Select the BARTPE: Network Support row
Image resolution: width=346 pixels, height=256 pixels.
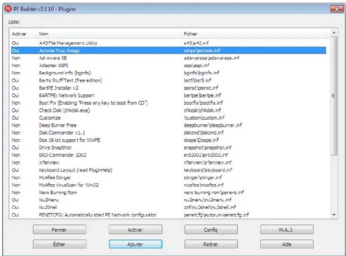[x=168, y=95]
